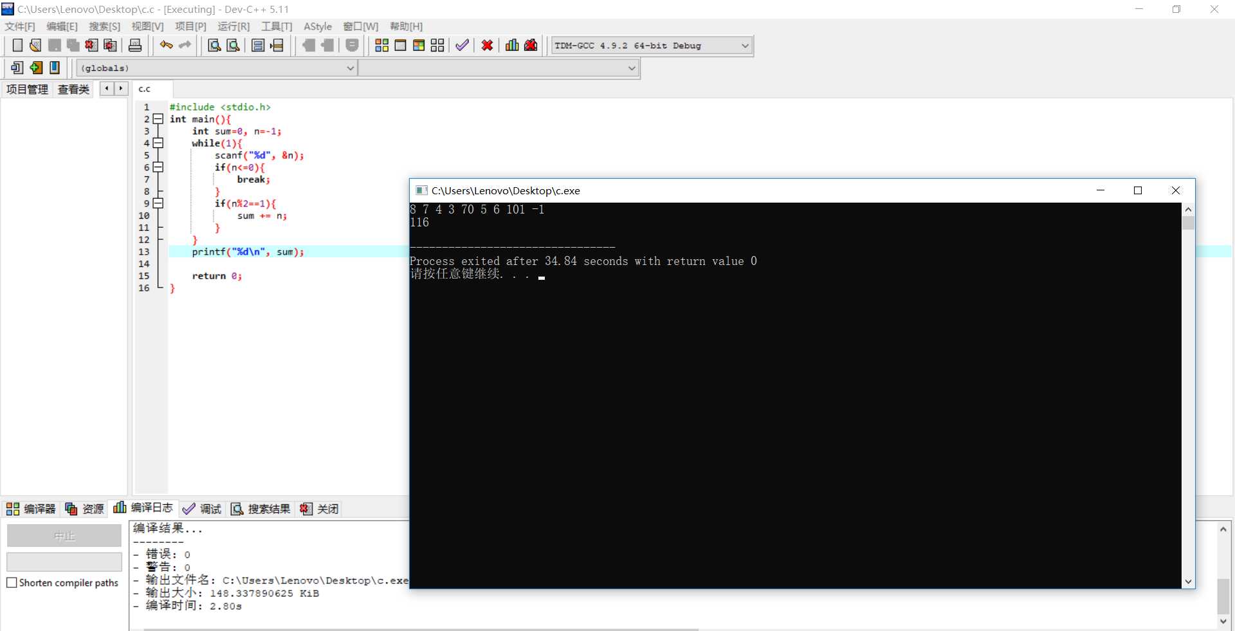Open the 工具[T] menu
The width and height of the screenshot is (1235, 631).
click(x=277, y=26)
